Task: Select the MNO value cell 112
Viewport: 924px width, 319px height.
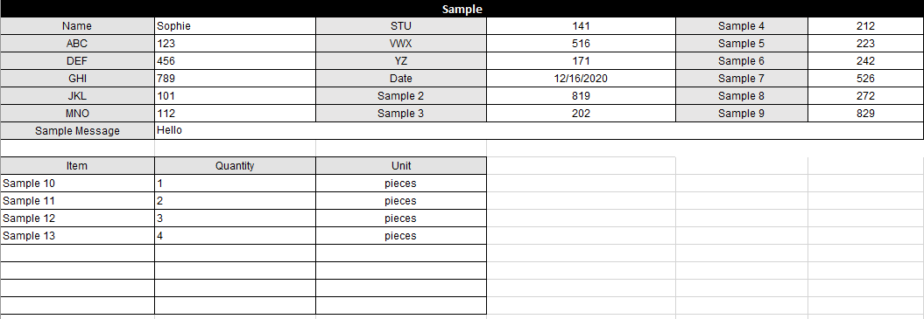Action: pyautogui.click(x=235, y=114)
